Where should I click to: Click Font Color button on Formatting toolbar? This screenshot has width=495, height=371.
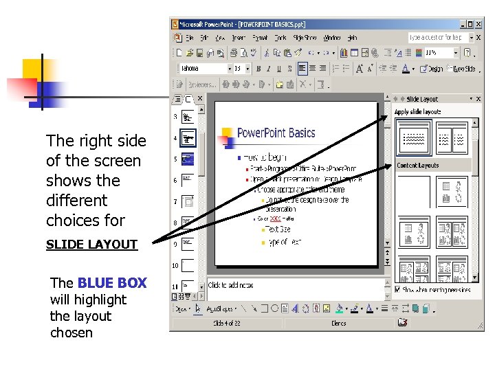(x=406, y=69)
